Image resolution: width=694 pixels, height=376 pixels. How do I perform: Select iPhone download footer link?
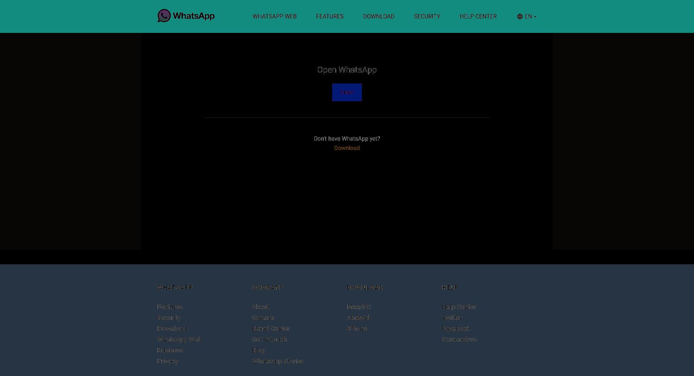357,328
